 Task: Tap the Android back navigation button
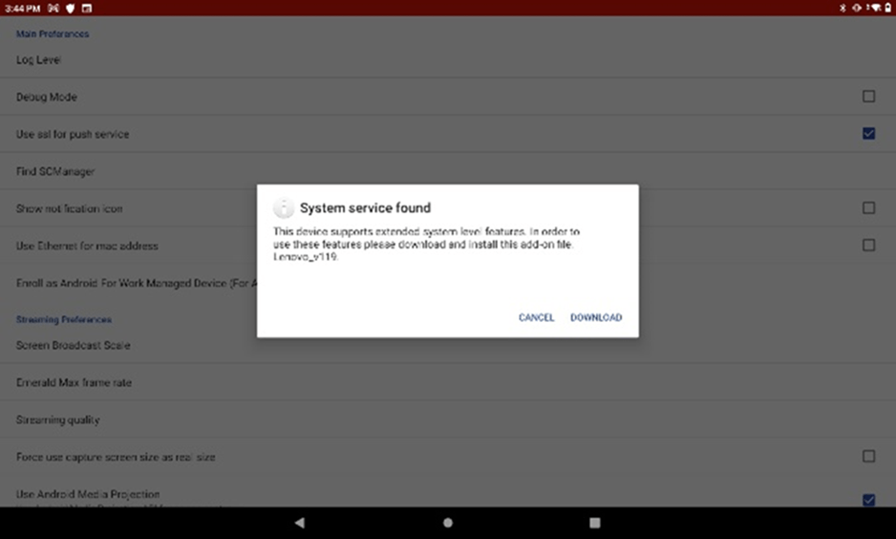coord(299,523)
